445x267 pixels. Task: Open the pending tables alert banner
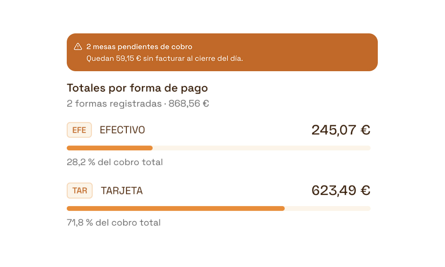(x=222, y=52)
